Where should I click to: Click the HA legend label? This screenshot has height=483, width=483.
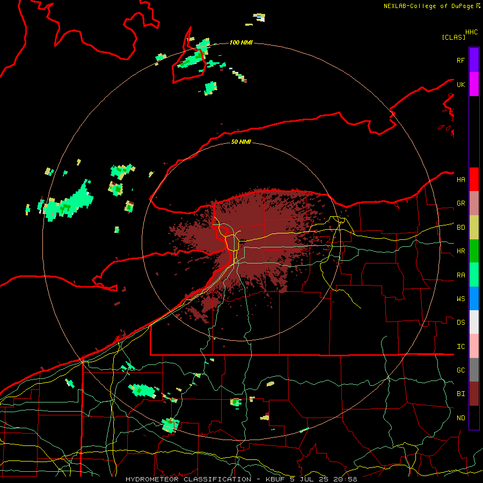pyautogui.click(x=460, y=180)
